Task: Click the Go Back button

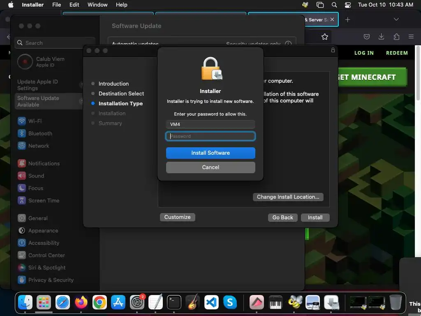Action: pyautogui.click(x=283, y=217)
